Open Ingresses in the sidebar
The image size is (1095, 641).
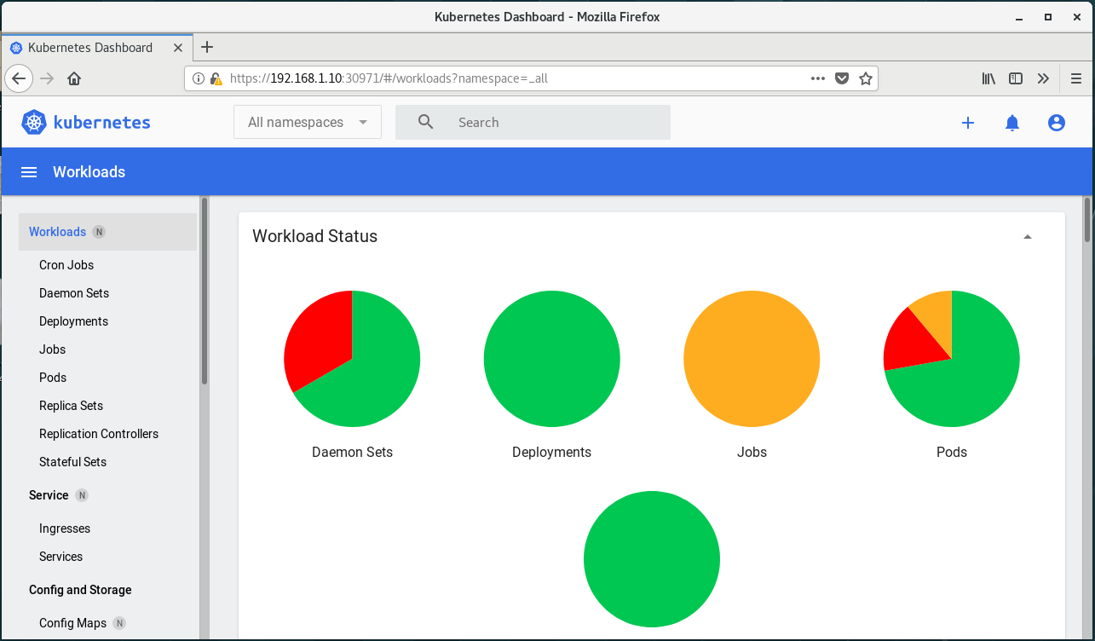click(x=65, y=528)
